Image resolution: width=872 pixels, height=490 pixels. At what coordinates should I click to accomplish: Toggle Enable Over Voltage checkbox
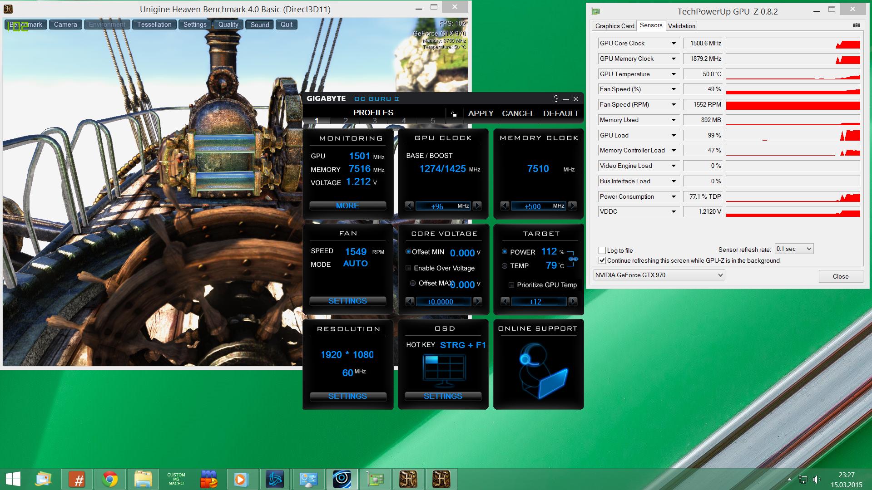click(408, 268)
